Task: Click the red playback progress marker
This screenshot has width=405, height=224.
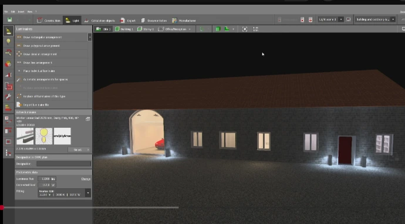Action: pos(2,208)
